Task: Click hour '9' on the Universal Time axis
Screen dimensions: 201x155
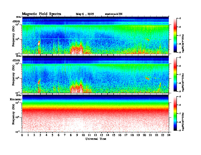Action: click(x=77, y=135)
